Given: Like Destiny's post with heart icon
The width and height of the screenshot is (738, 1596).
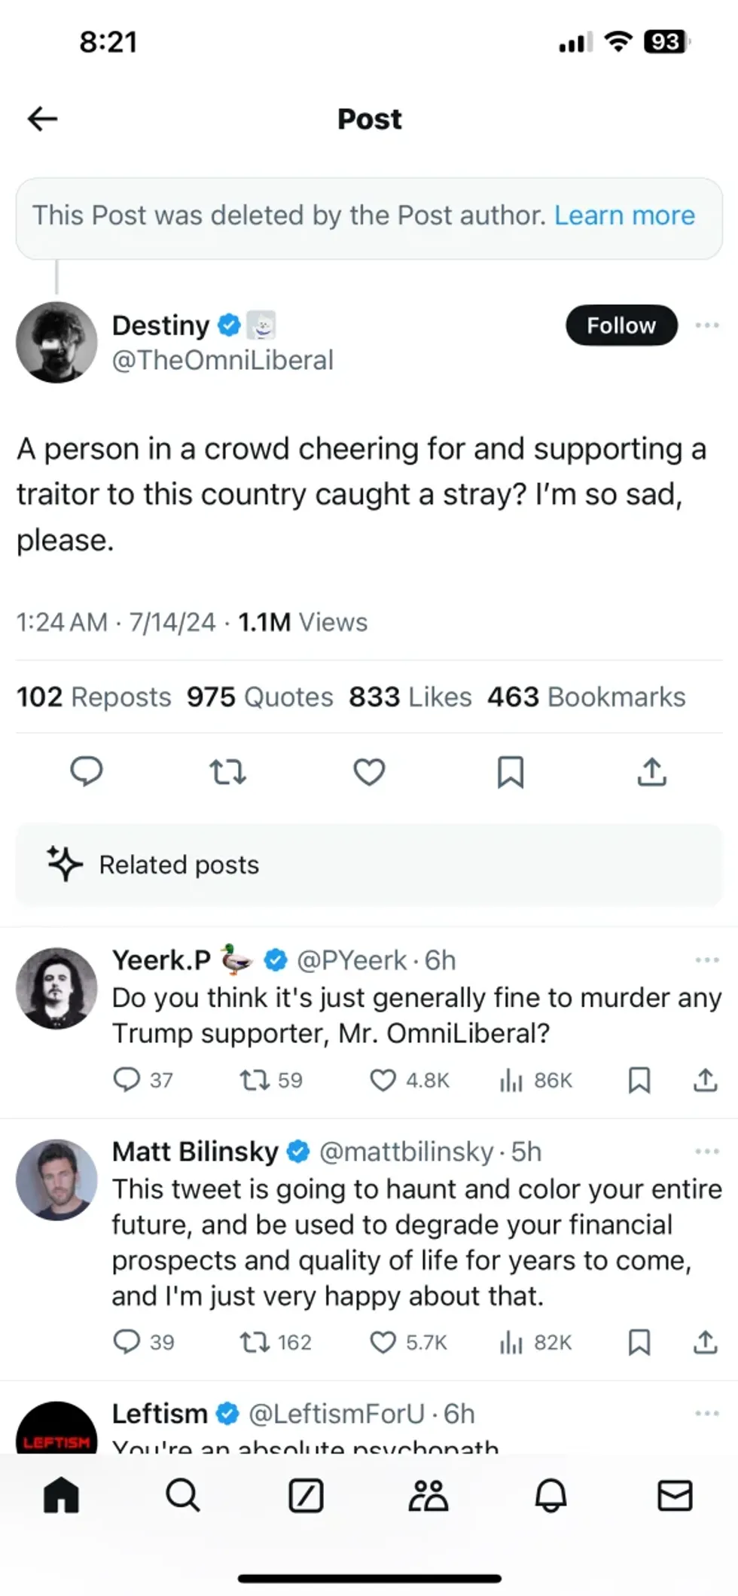Looking at the screenshot, I should (x=369, y=772).
